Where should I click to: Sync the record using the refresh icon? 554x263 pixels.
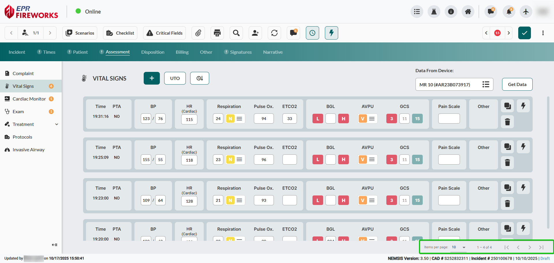274,33
